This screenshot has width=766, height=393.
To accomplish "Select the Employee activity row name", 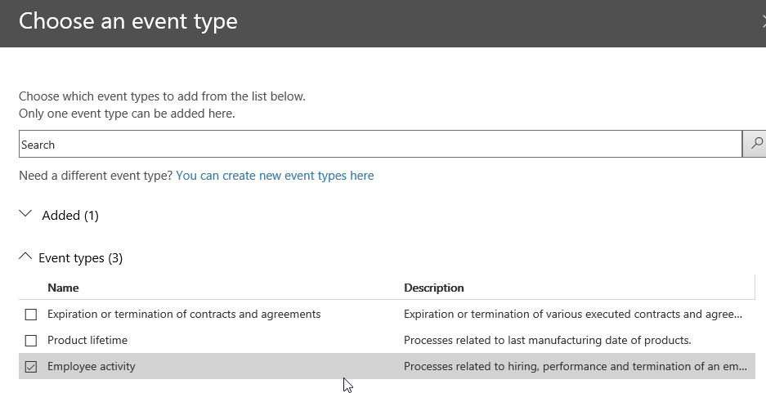I will click(92, 367).
